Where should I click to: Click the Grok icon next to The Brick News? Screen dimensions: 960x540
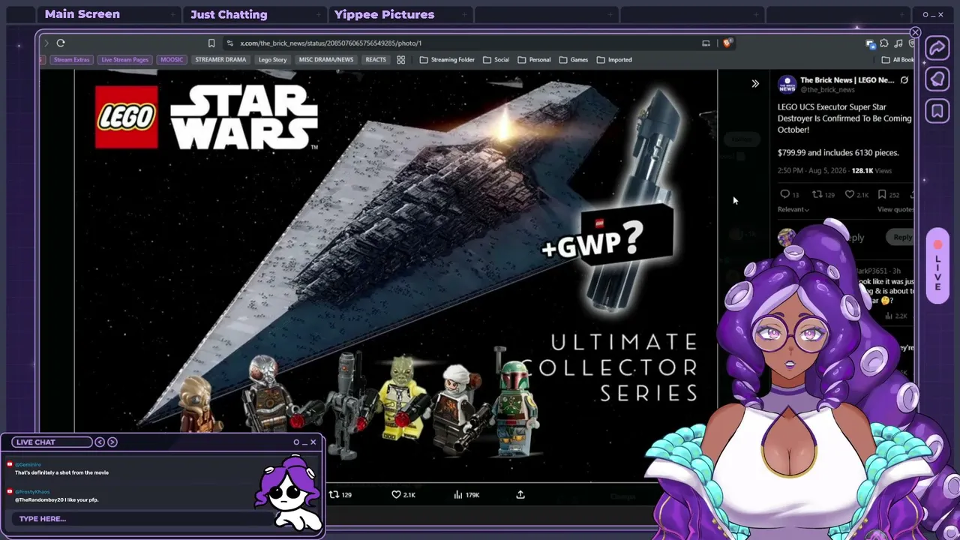[904, 80]
